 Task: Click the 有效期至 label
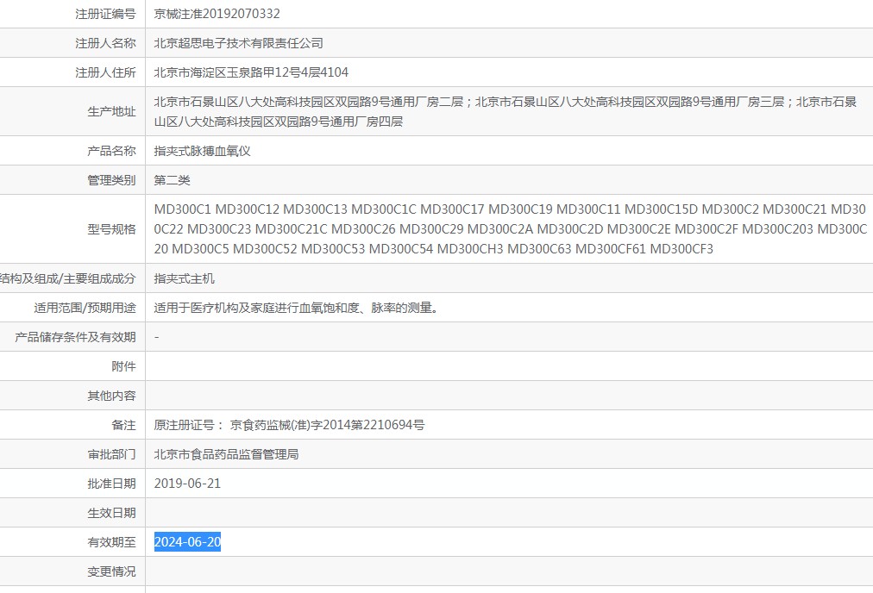[111, 542]
